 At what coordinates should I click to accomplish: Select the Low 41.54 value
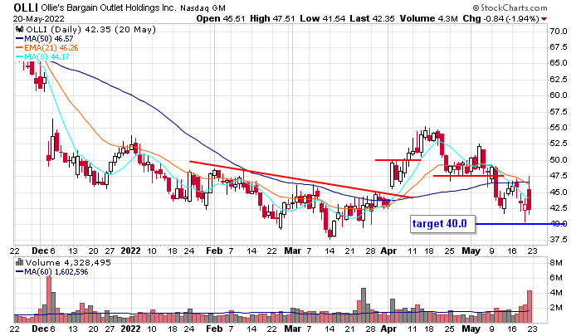[x=322, y=18]
